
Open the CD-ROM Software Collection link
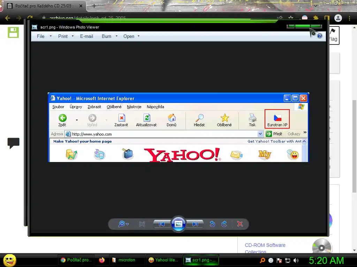point(265,248)
